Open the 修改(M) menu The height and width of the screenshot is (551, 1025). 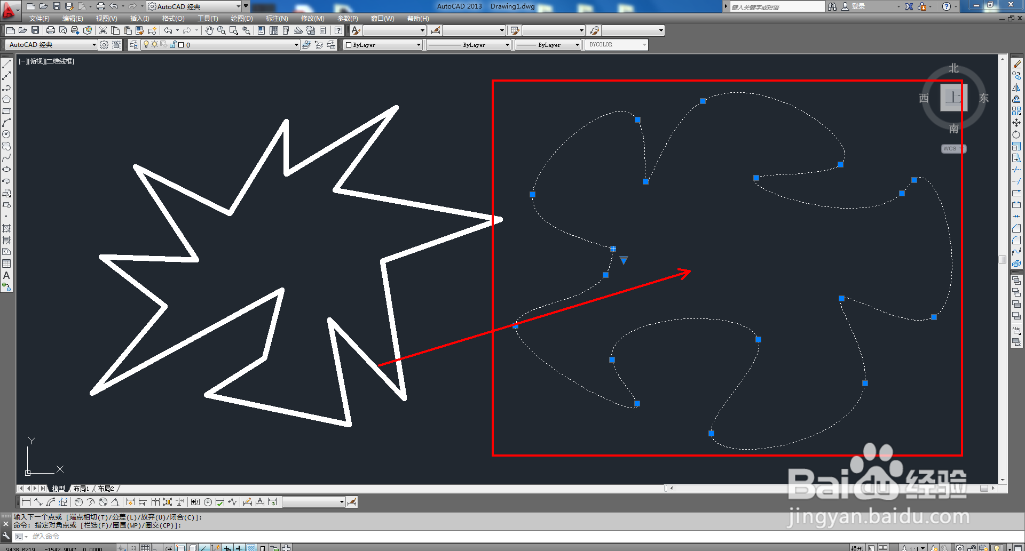click(x=312, y=19)
